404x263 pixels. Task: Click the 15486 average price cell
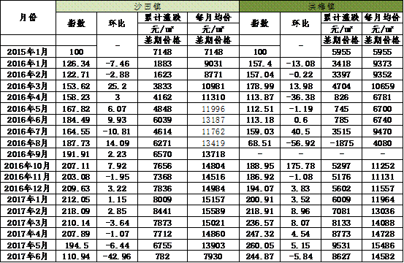tap(383, 245)
